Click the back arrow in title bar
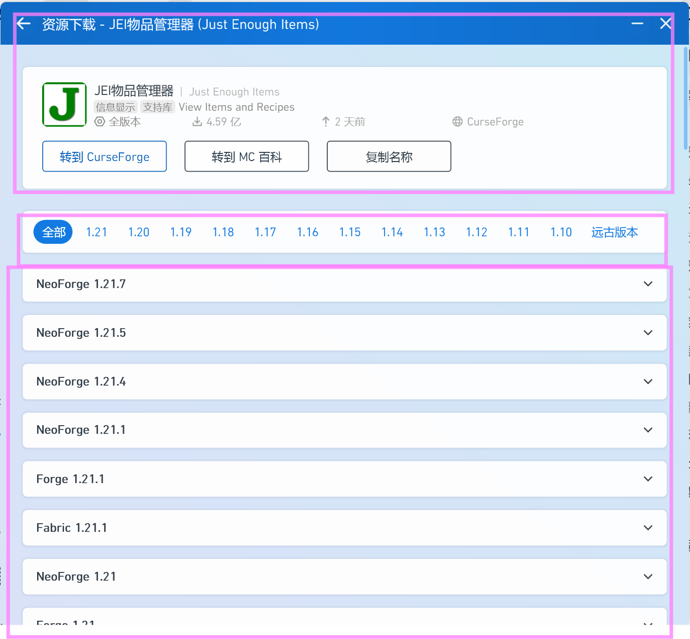 point(23,23)
